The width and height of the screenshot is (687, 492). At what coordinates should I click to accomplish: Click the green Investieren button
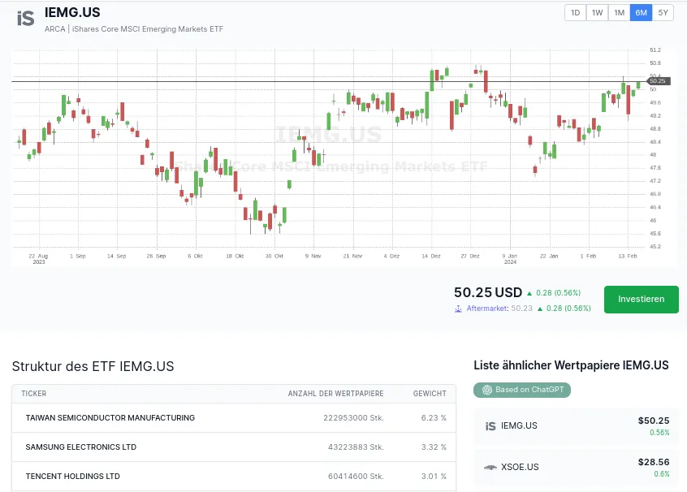[x=641, y=299]
